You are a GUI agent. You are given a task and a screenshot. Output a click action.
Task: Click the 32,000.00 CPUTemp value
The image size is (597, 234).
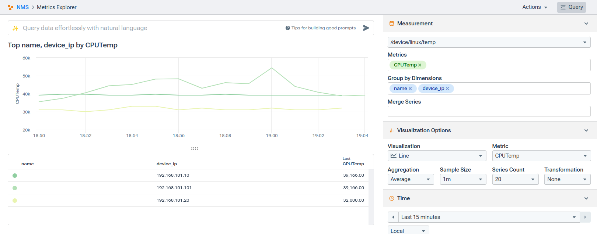pos(353,200)
